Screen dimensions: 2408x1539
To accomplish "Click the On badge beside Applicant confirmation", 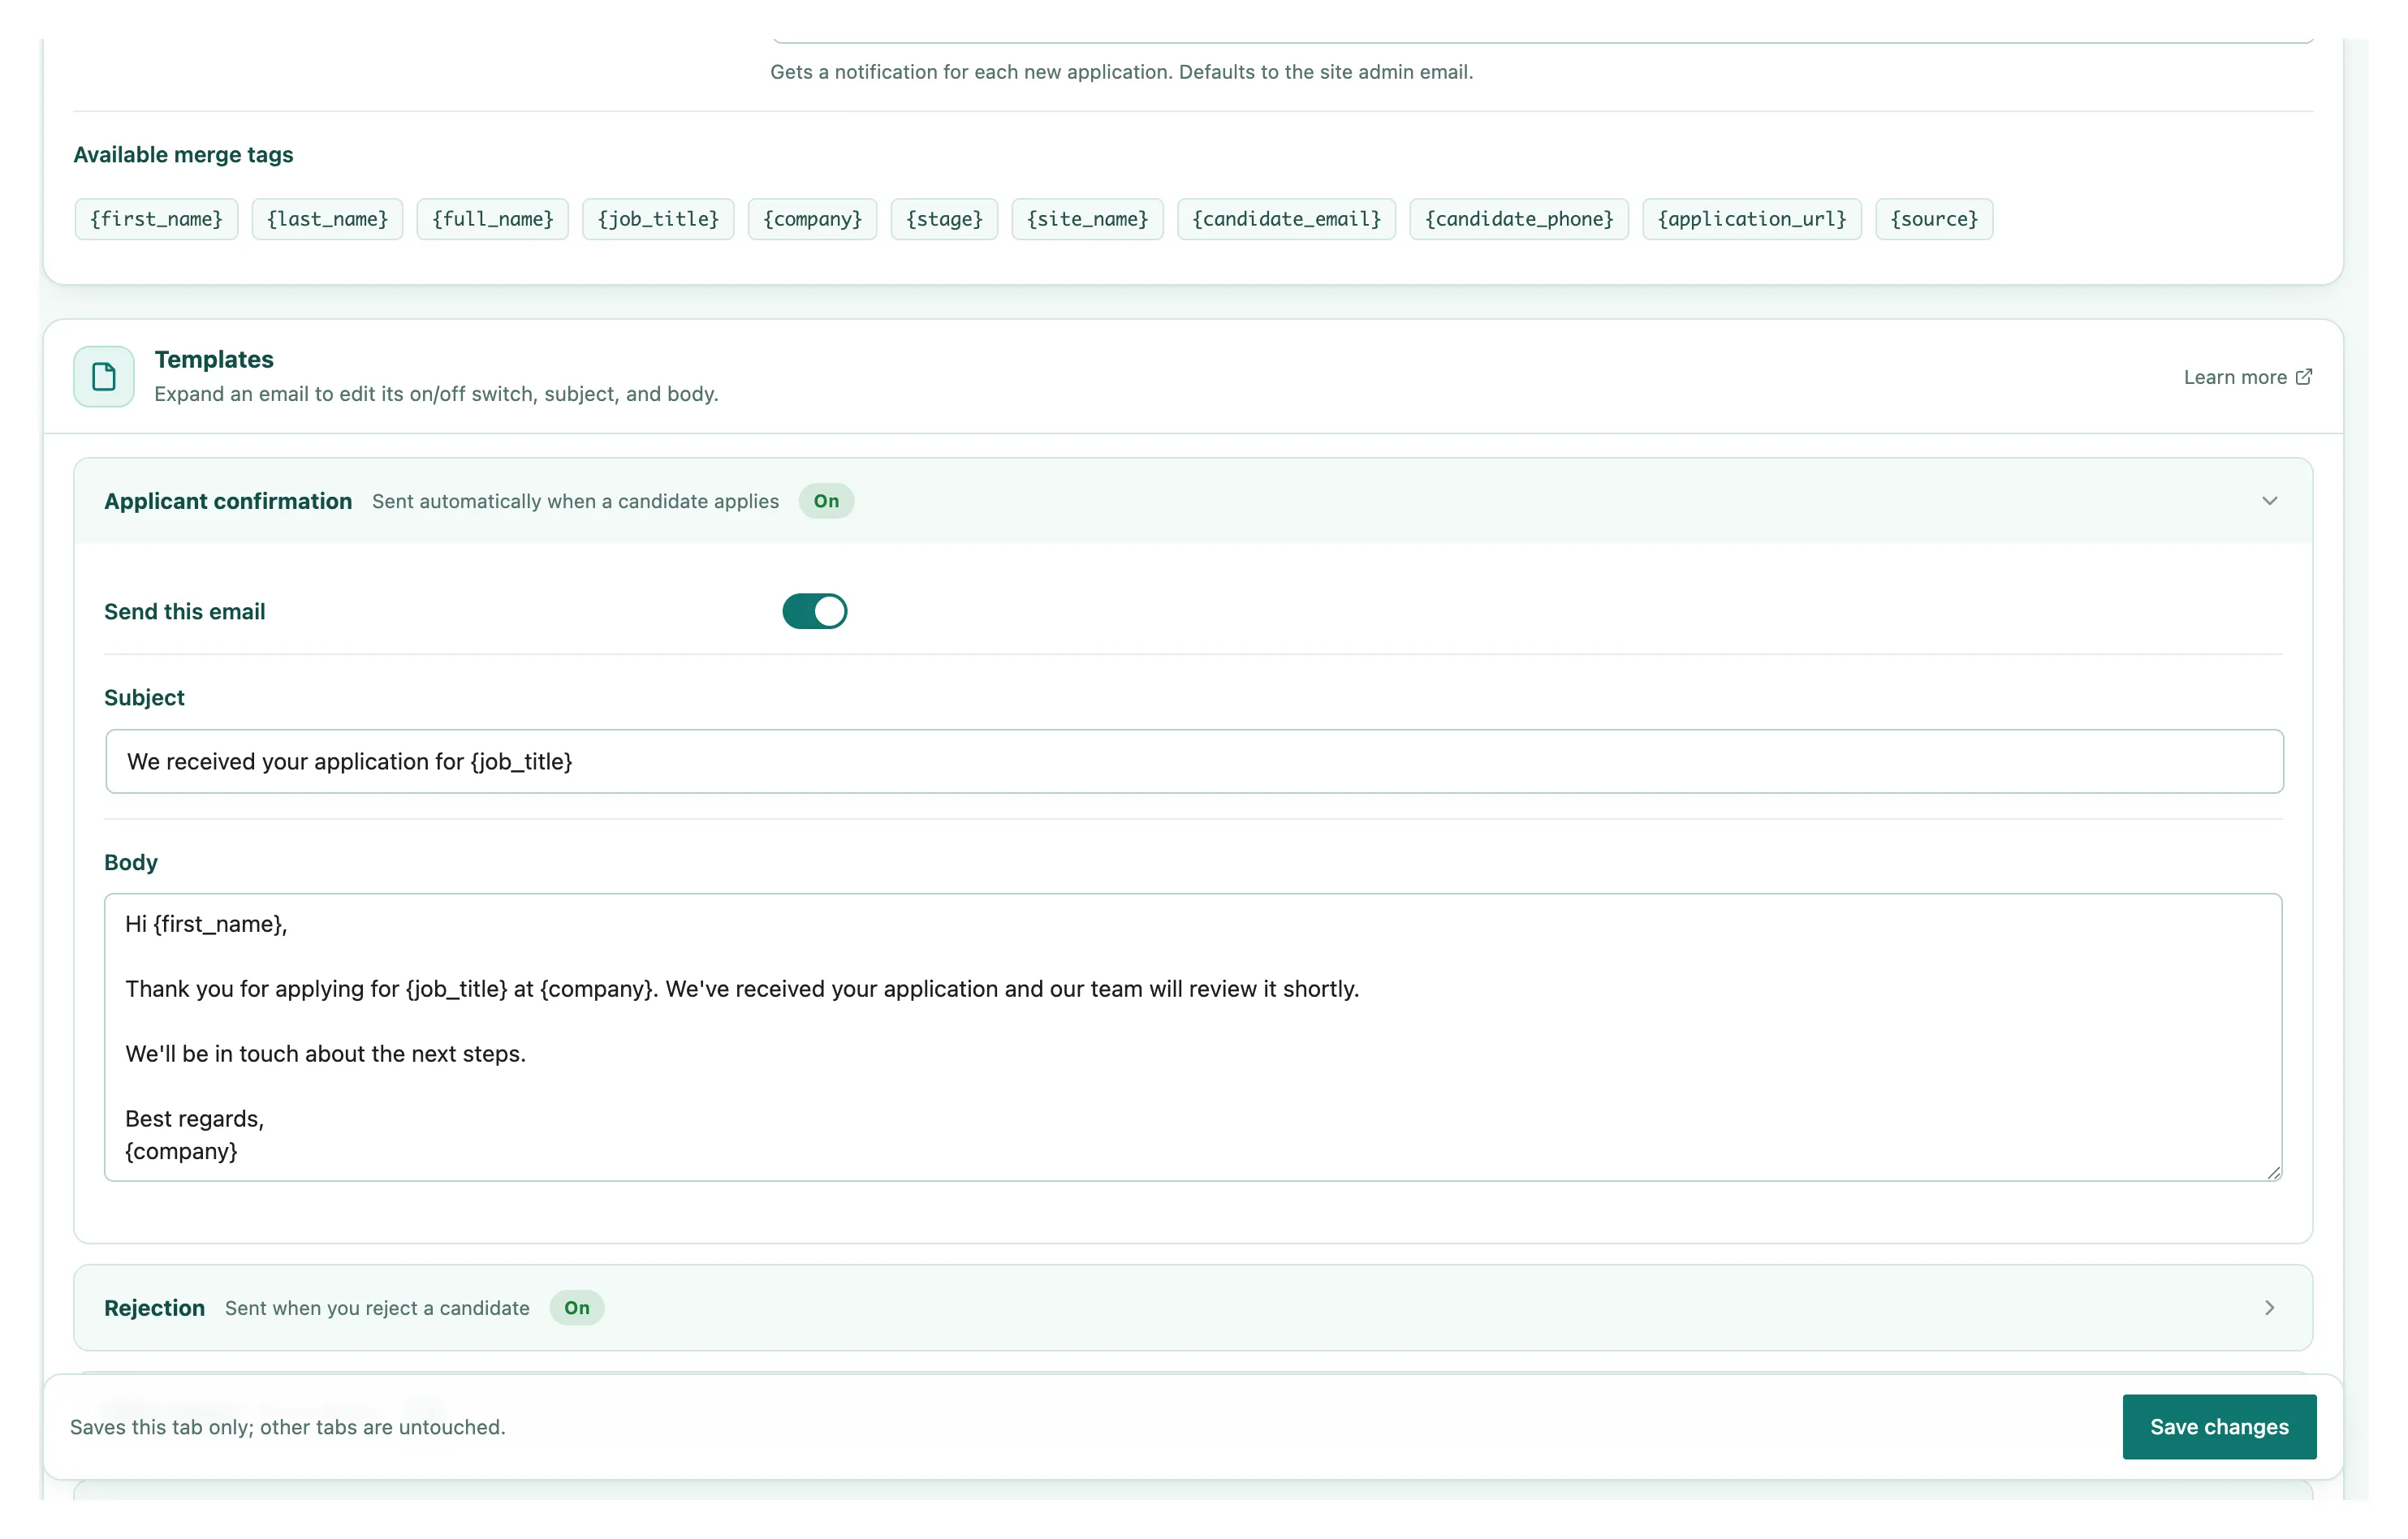I will point(826,501).
